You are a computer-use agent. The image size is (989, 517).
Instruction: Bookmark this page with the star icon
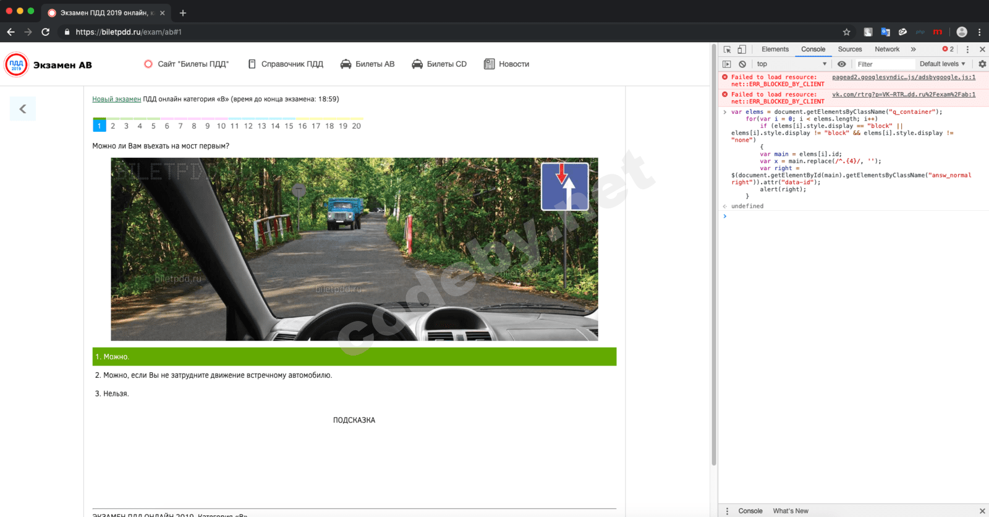point(847,32)
